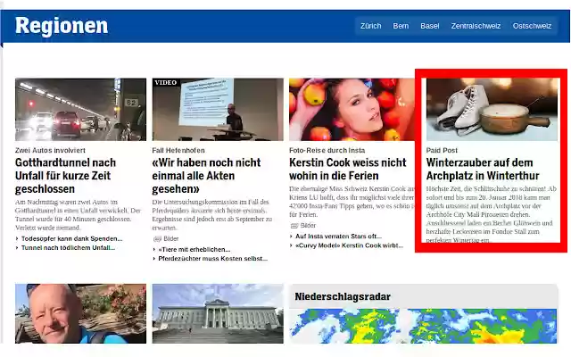Click the Untersuchungskommission summary paragraph

pyautogui.click(x=212, y=214)
